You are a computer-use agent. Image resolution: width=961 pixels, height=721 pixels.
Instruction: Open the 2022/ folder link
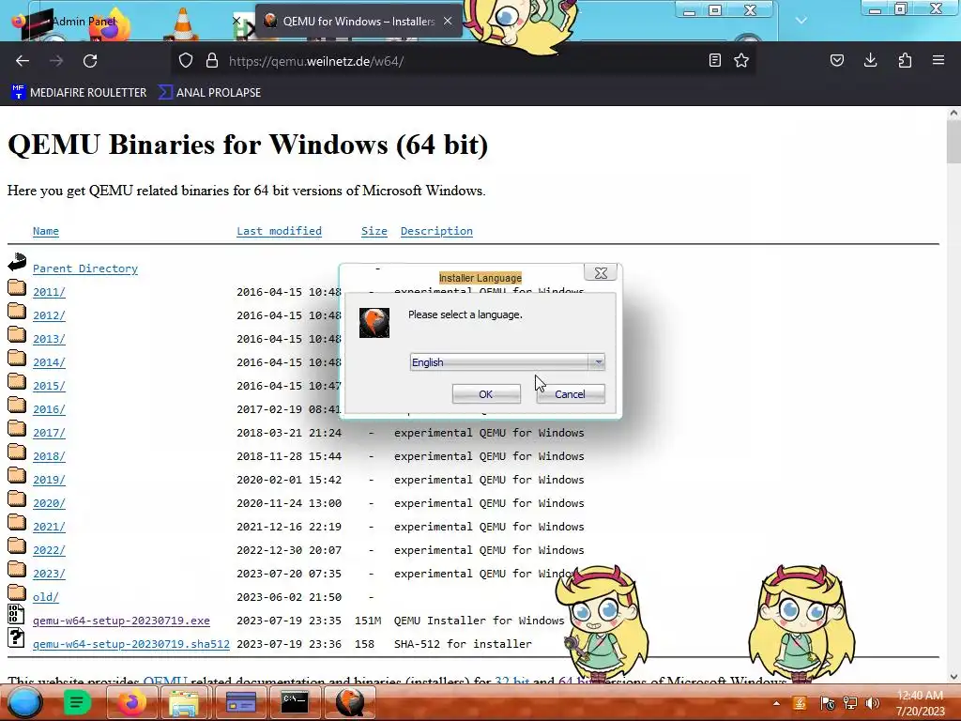tap(49, 550)
